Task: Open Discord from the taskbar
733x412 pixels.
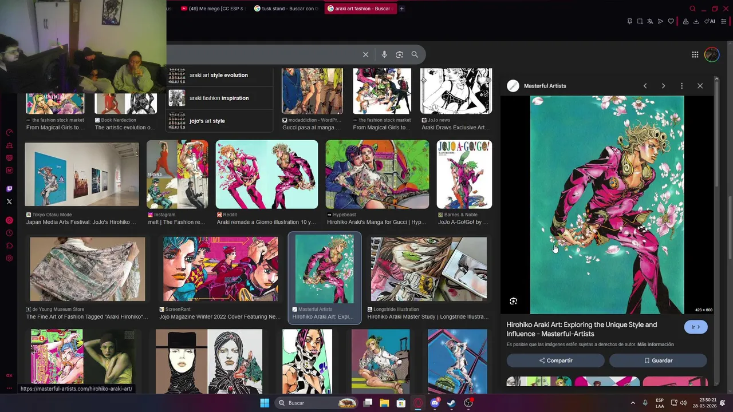Action: tap(435, 403)
